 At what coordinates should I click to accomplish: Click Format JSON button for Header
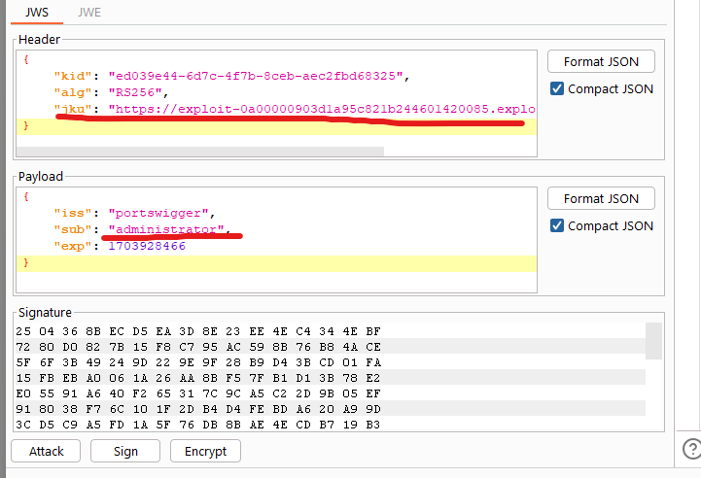[x=600, y=61]
